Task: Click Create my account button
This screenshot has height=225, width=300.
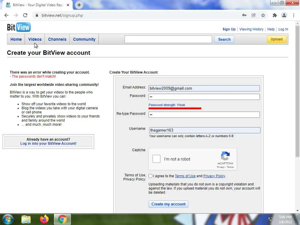Action: pos(168,204)
